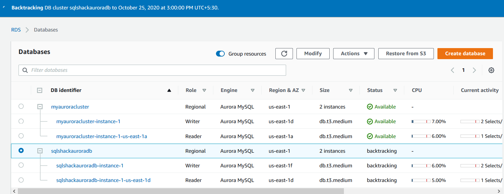504x194 pixels.
Task: Collapse the sqlshackauroradb tree group
Action: (40, 151)
